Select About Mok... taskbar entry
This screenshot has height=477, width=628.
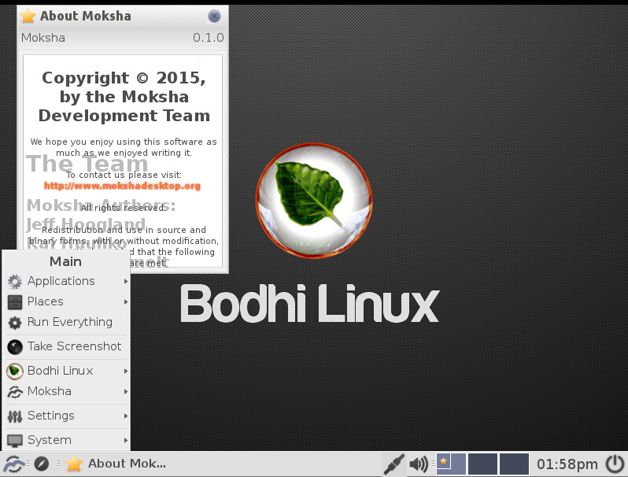(116, 464)
